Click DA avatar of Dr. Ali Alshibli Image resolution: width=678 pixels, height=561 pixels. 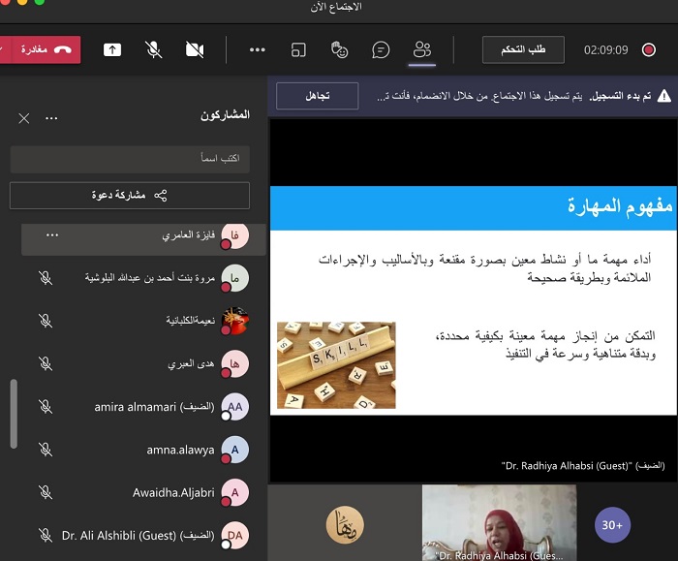click(234, 536)
